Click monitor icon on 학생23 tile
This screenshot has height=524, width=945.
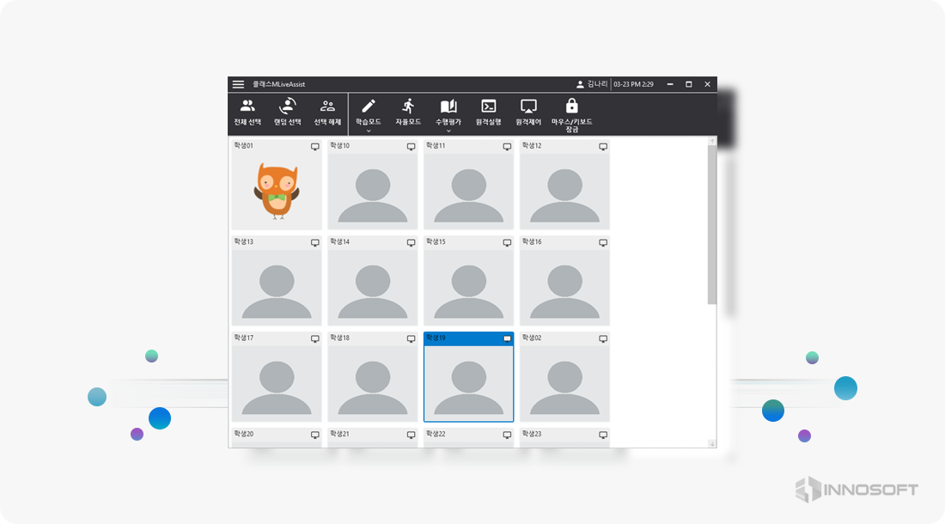click(603, 435)
